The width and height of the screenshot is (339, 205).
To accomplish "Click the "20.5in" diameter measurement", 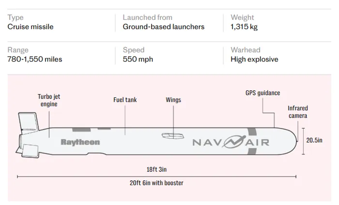I will (314, 140).
